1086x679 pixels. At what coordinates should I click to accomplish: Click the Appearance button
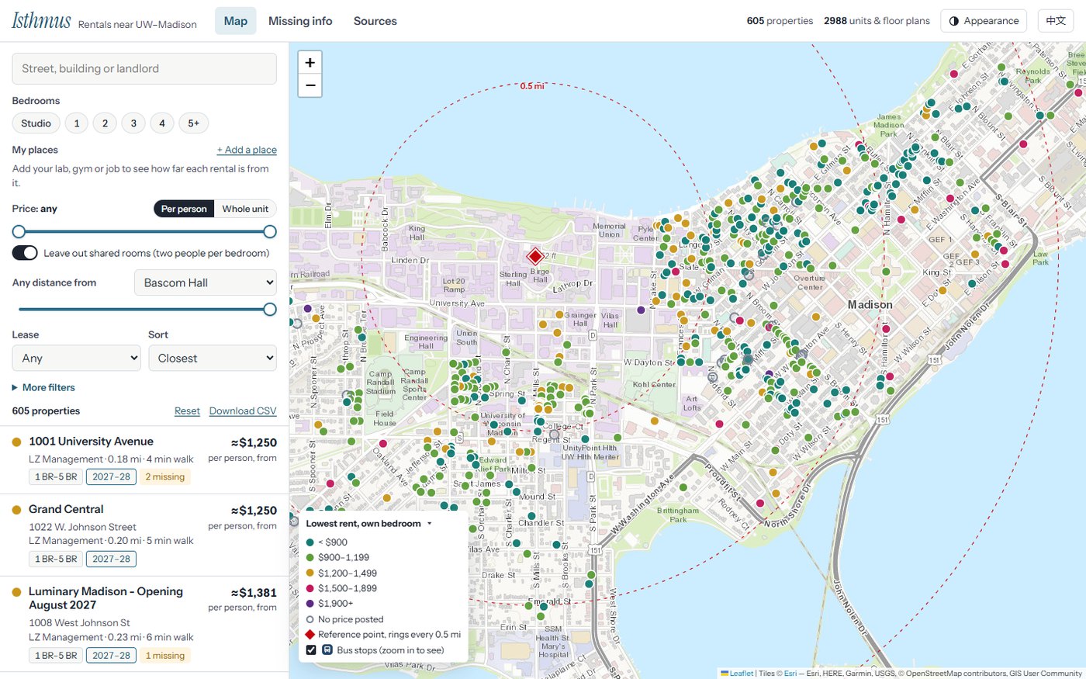984,21
